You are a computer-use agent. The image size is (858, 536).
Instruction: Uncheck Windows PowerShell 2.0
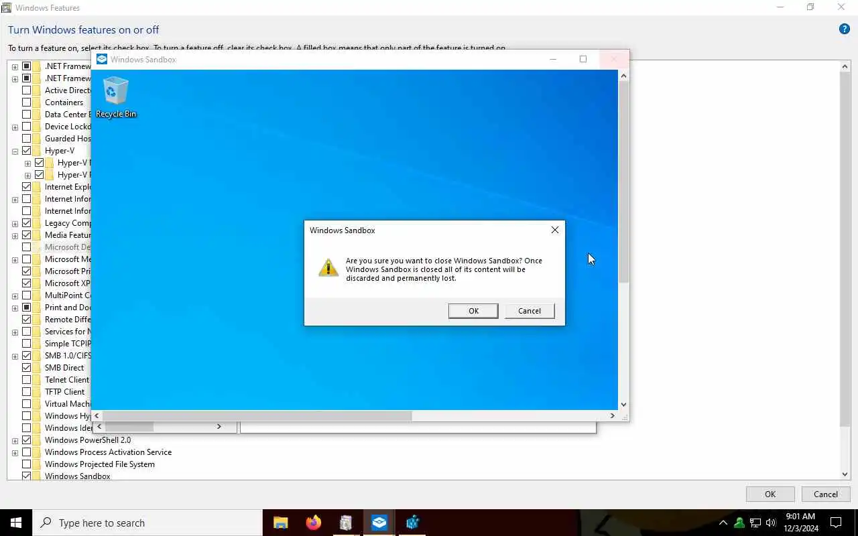pyautogui.click(x=27, y=440)
